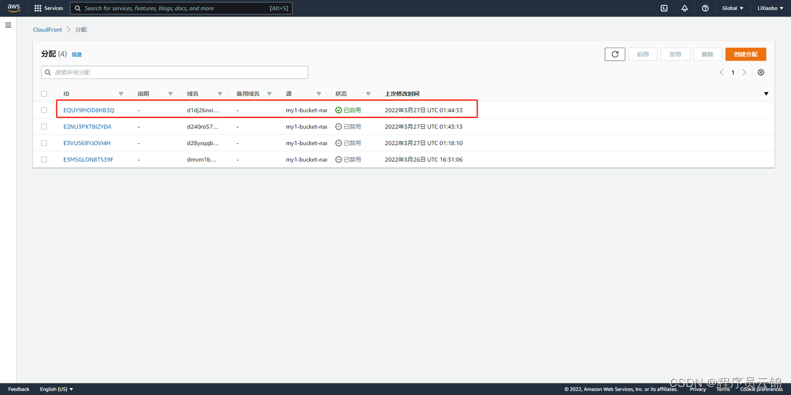This screenshot has width=791, height=395.
Task: Open the help question mark icon
Action: pos(705,8)
